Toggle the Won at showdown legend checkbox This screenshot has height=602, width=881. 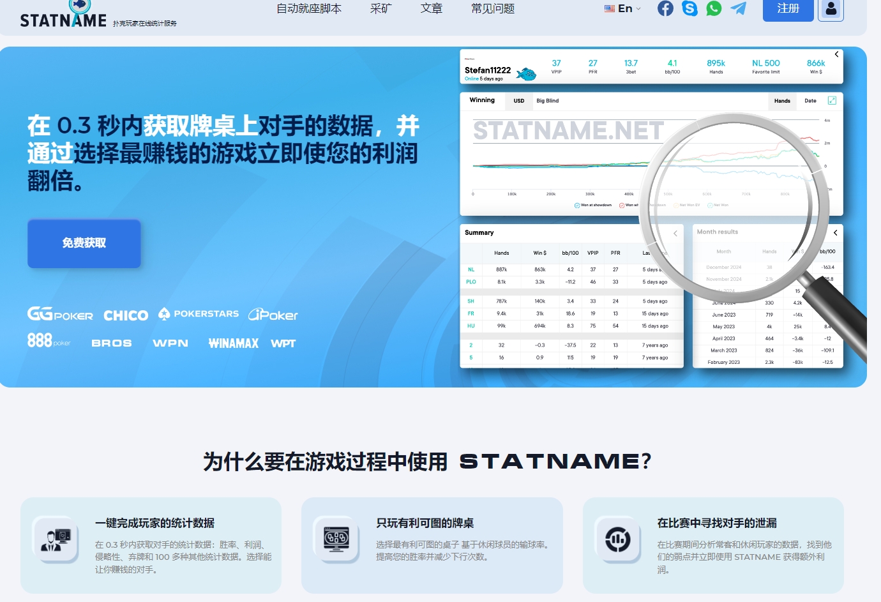pyautogui.click(x=577, y=206)
